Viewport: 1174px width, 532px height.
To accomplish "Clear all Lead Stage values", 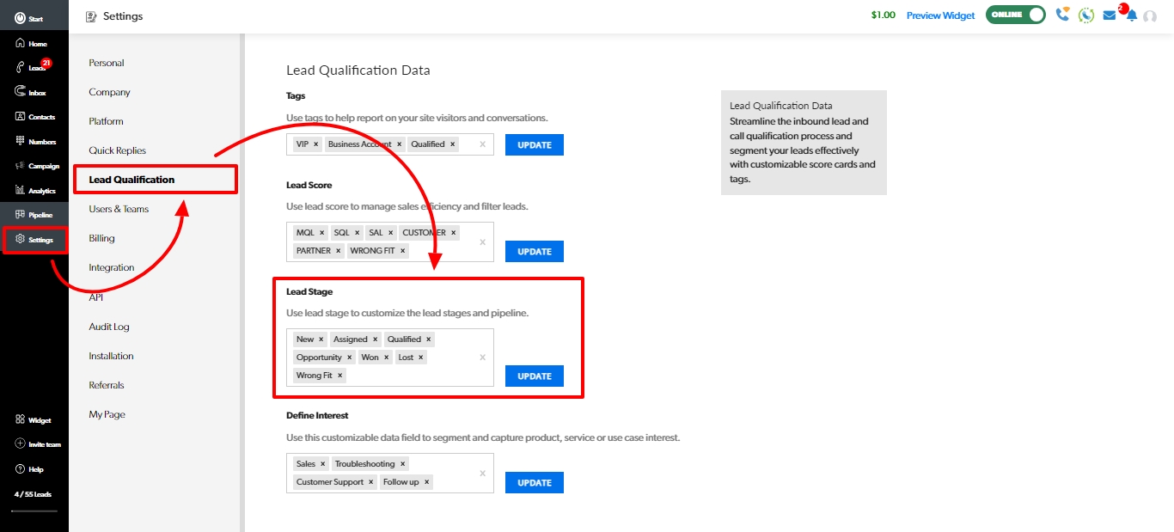I will click(482, 358).
